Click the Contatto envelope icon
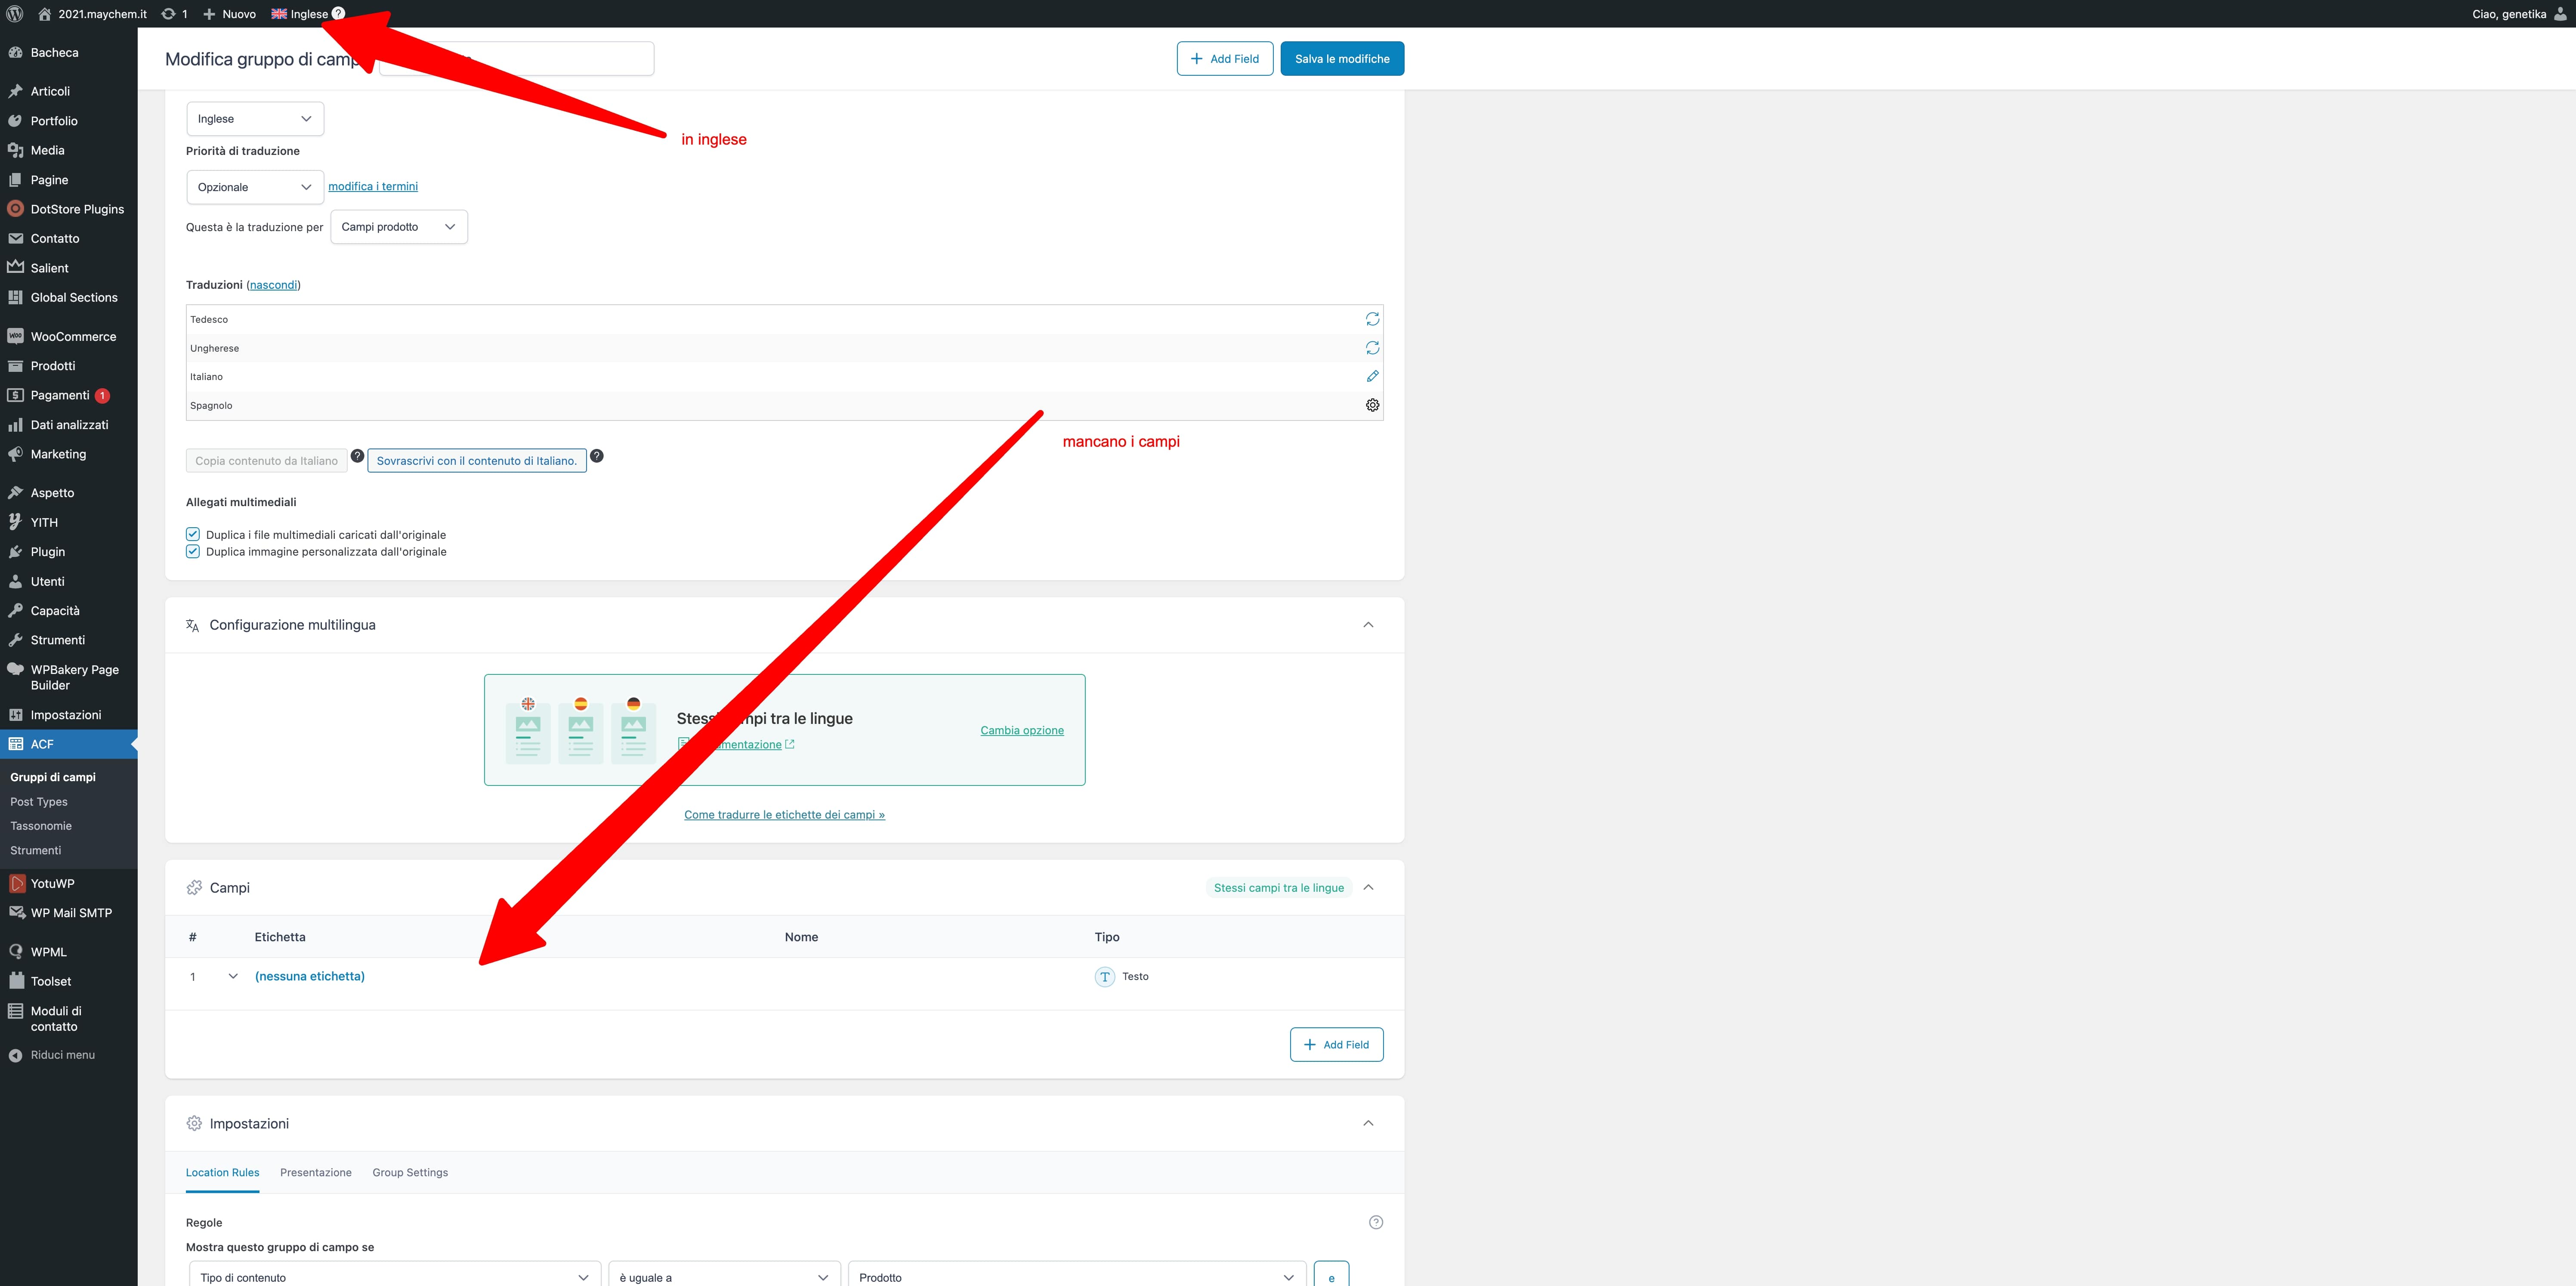Image resolution: width=2576 pixels, height=1286 pixels. [15, 238]
